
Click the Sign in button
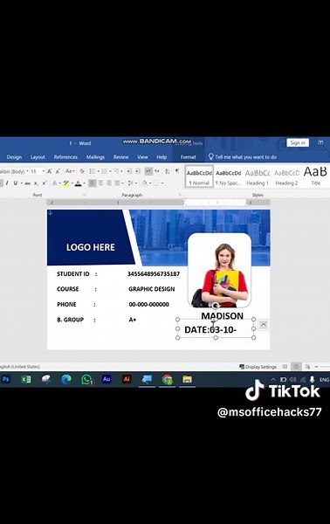[x=298, y=142]
